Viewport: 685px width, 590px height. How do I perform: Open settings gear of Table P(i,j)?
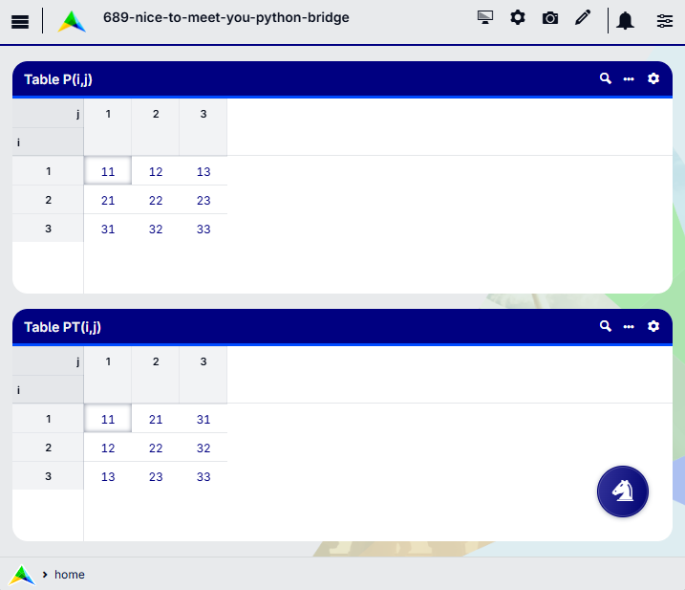coord(653,79)
